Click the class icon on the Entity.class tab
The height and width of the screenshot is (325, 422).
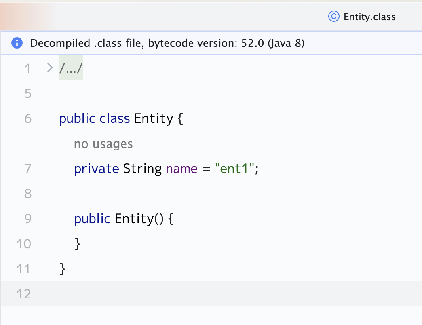tap(333, 17)
